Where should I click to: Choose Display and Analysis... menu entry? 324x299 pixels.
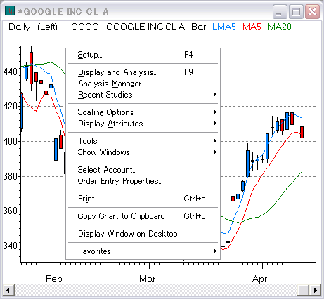click(x=143, y=72)
